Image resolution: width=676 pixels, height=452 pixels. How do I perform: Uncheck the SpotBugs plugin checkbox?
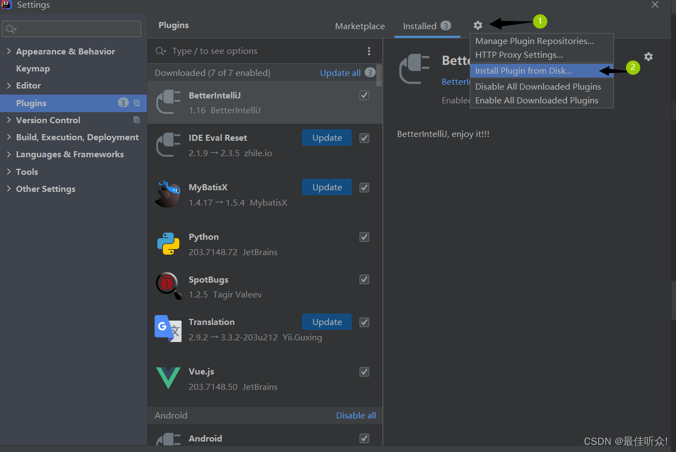pyautogui.click(x=364, y=279)
